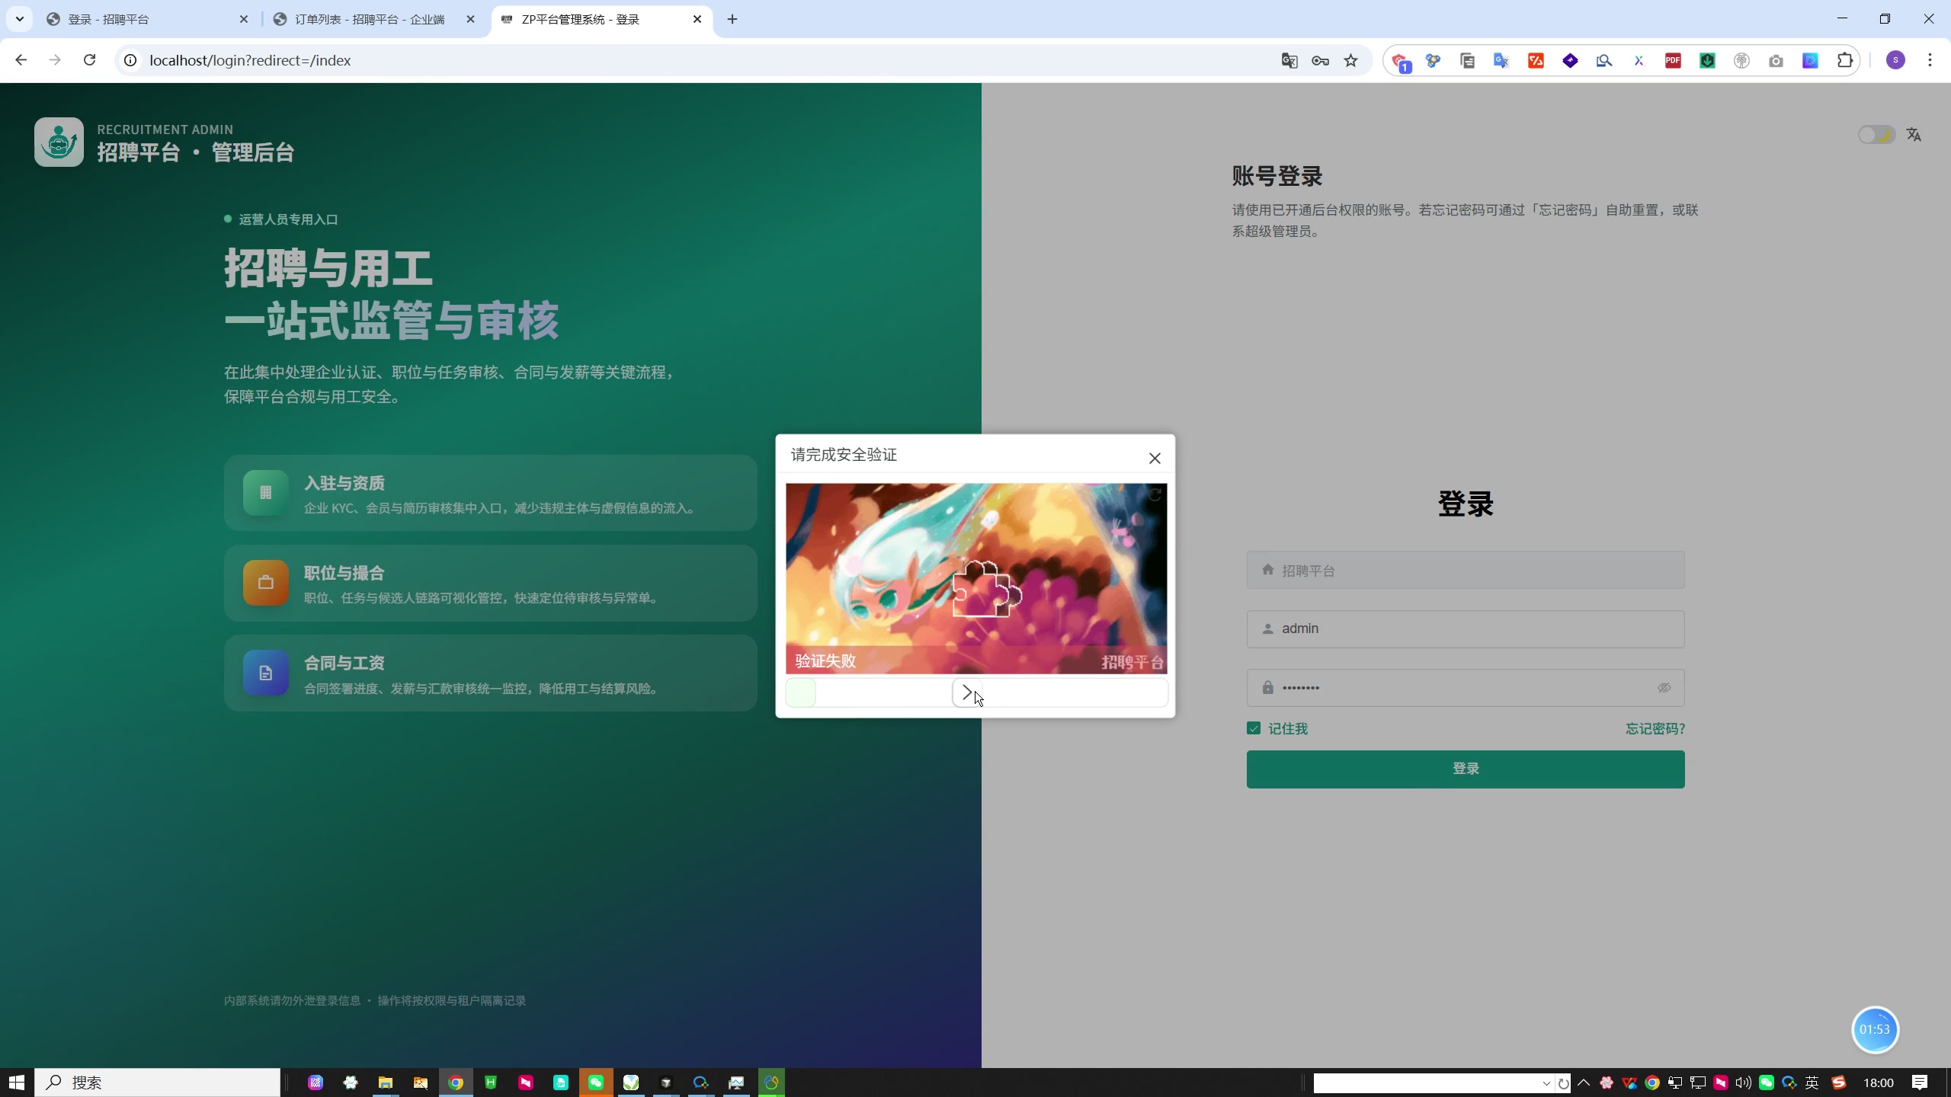
Task: Show password using the eye icon
Action: [1664, 688]
